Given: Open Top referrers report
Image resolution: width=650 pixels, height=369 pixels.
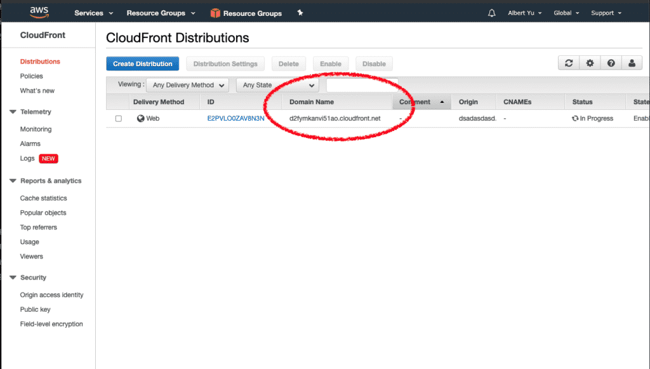Looking at the screenshot, I should (x=39, y=227).
